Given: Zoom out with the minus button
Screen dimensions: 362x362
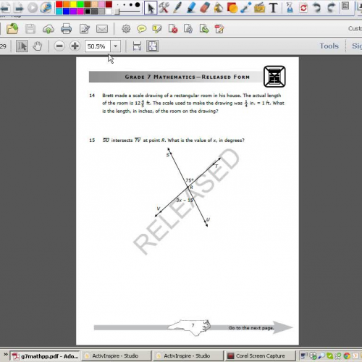Looking at the screenshot, I should pyautogui.click(x=59, y=46).
